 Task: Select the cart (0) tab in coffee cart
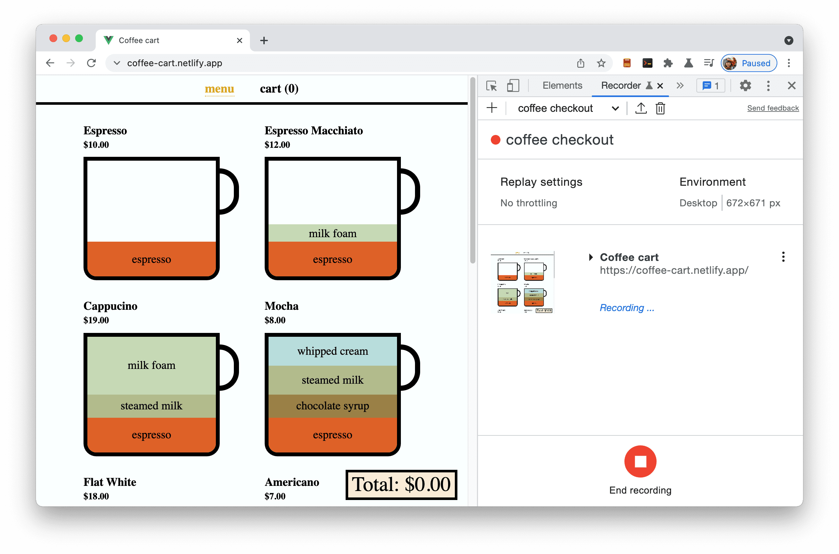278,88
